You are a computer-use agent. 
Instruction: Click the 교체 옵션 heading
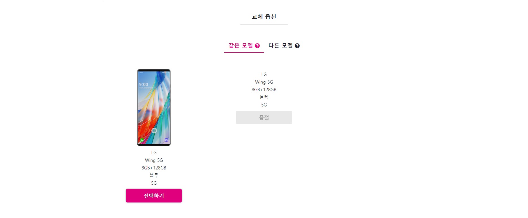click(x=264, y=17)
